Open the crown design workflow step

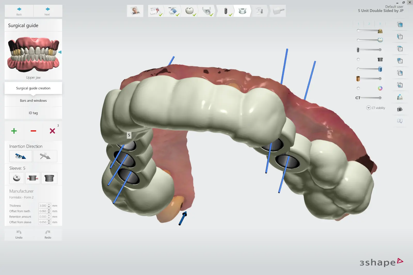click(x=190, y=11)
